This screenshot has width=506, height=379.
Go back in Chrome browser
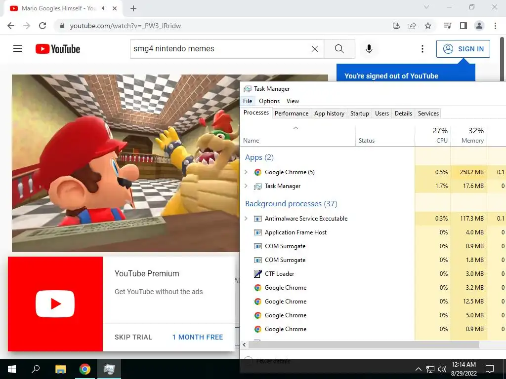(11, 26)
